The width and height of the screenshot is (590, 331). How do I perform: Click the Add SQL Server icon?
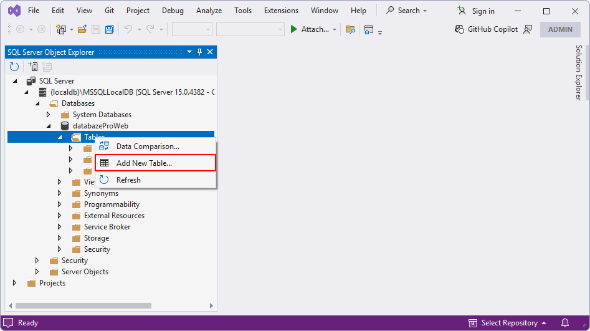point(32,67)
